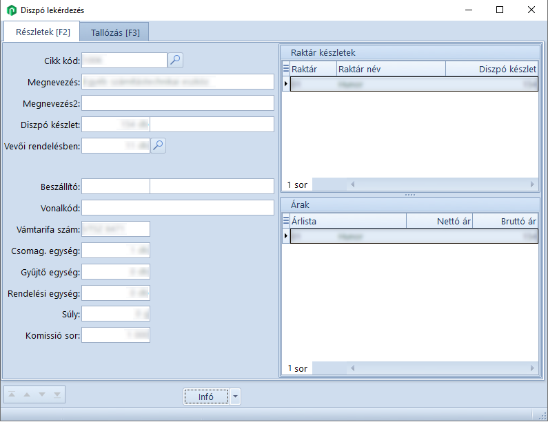The image size is (548, 422).
Task: Jump to last record navigation arrow
Action: tap(57, 395)
